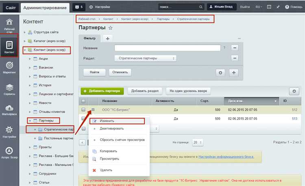Choose Изменить in context menu
The image size is (305, 186).
coord(117,121)
